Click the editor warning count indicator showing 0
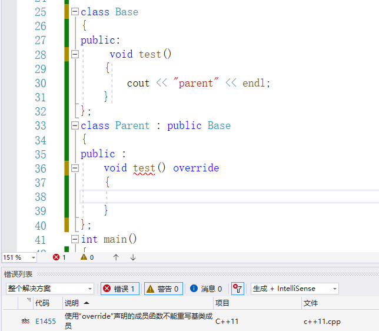Screen dimensions: 379x331 click(x=87, y=257)
